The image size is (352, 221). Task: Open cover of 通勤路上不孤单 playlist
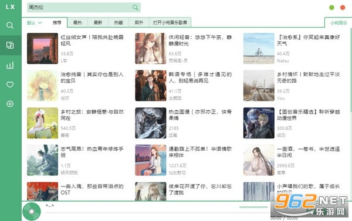[151, 160]
